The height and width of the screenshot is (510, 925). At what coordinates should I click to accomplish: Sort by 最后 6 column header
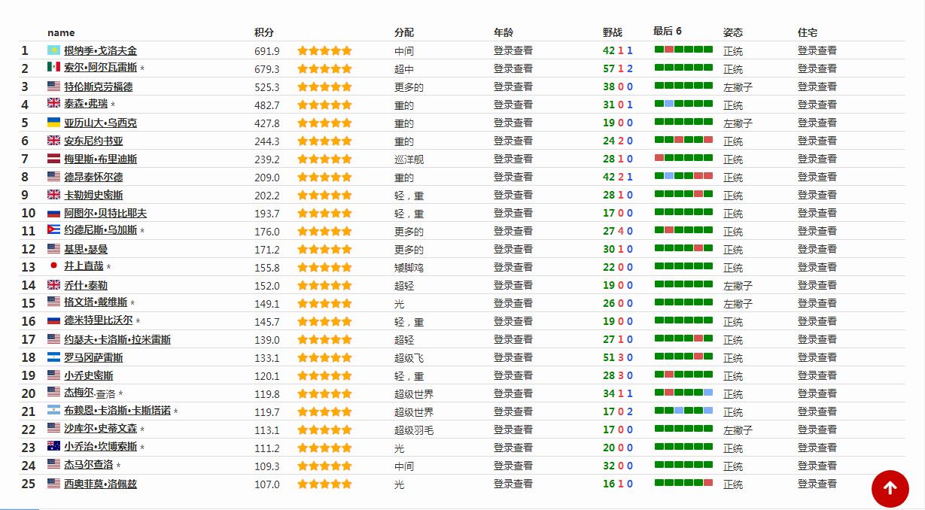point(668,31)
